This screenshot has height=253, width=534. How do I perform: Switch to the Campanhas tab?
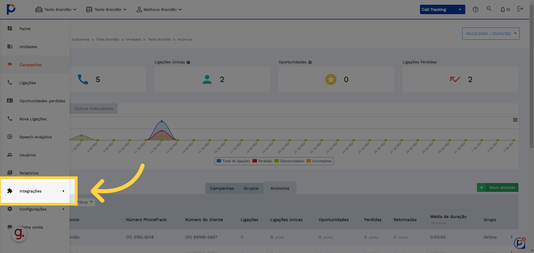point(222,188)
